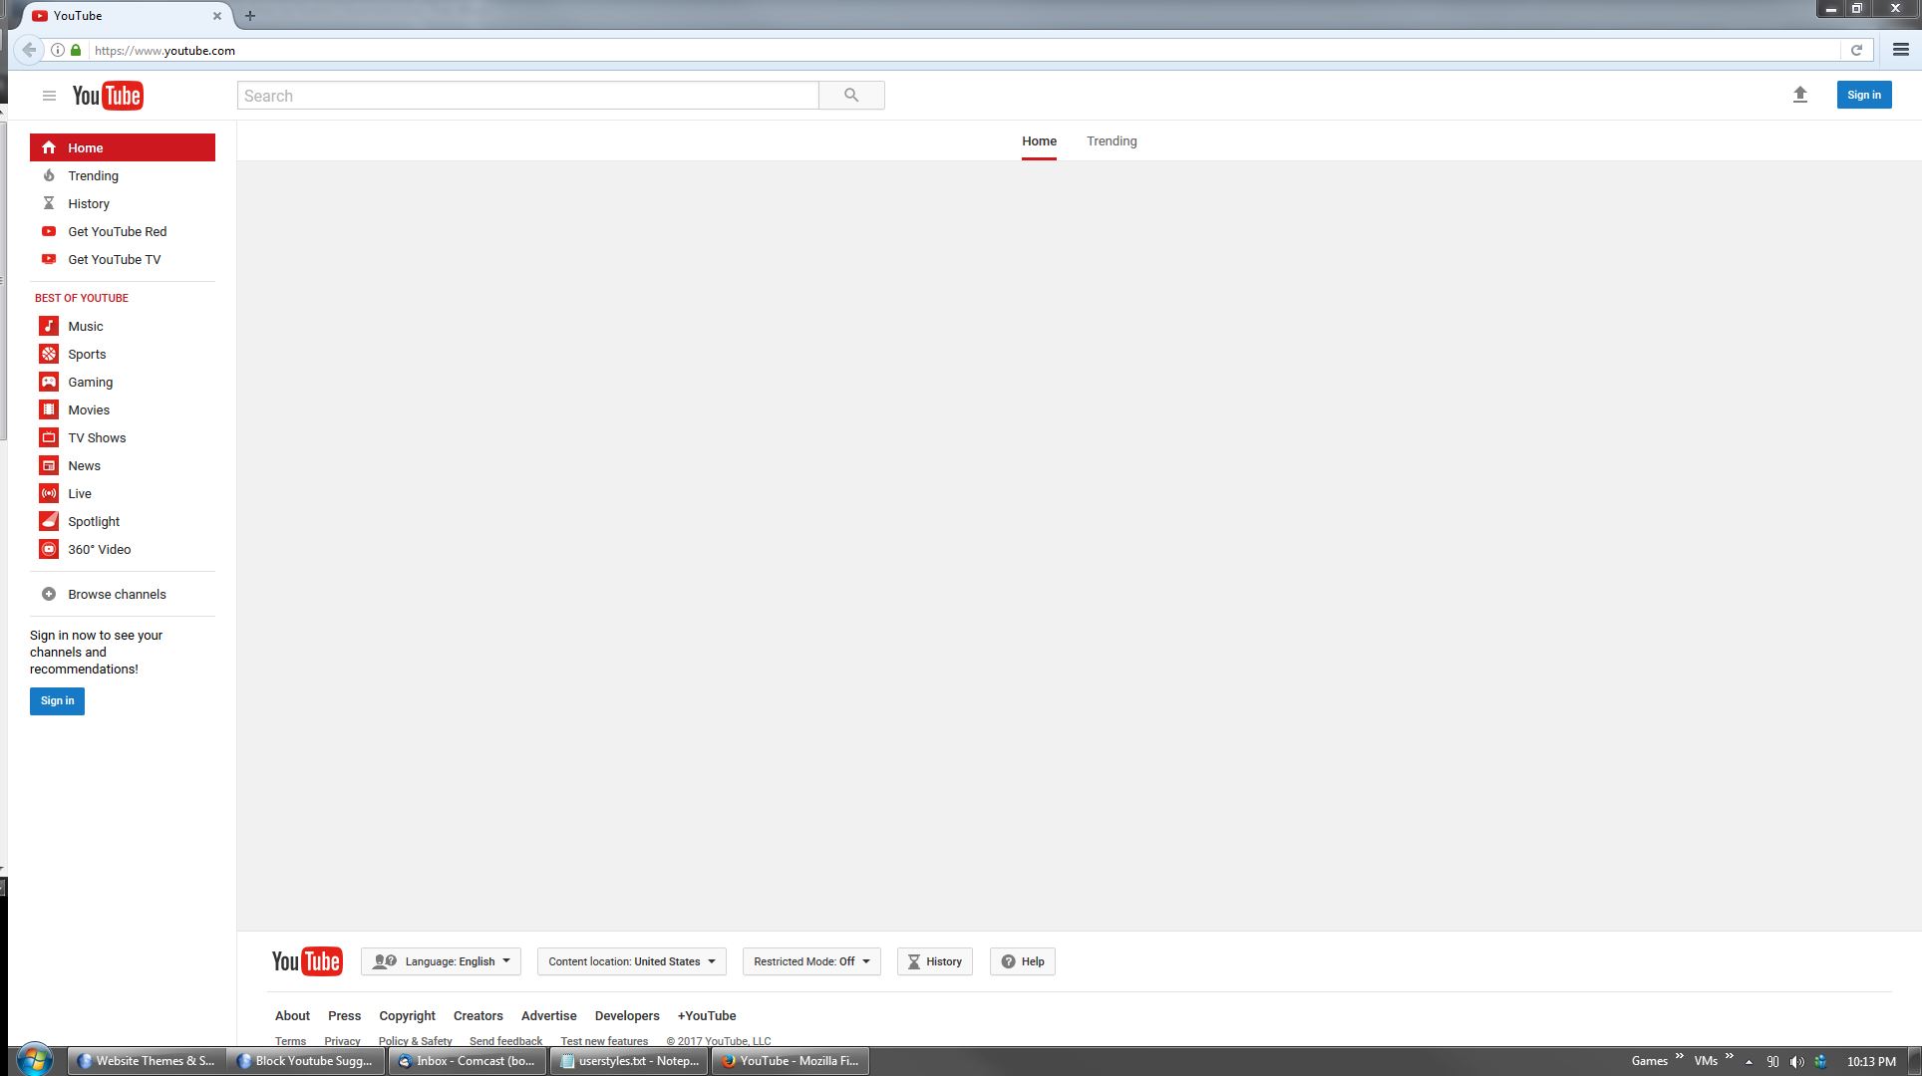Show hidden tray icons arrow
The width and height of the screenshot is (1922, 1076).
1749,1062
